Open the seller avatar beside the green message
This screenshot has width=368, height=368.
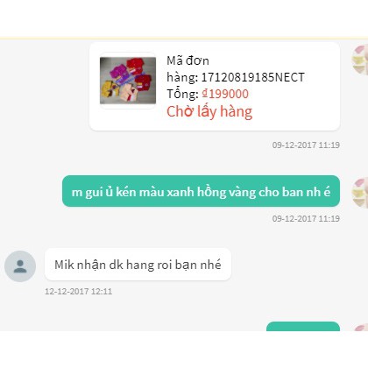360,193
